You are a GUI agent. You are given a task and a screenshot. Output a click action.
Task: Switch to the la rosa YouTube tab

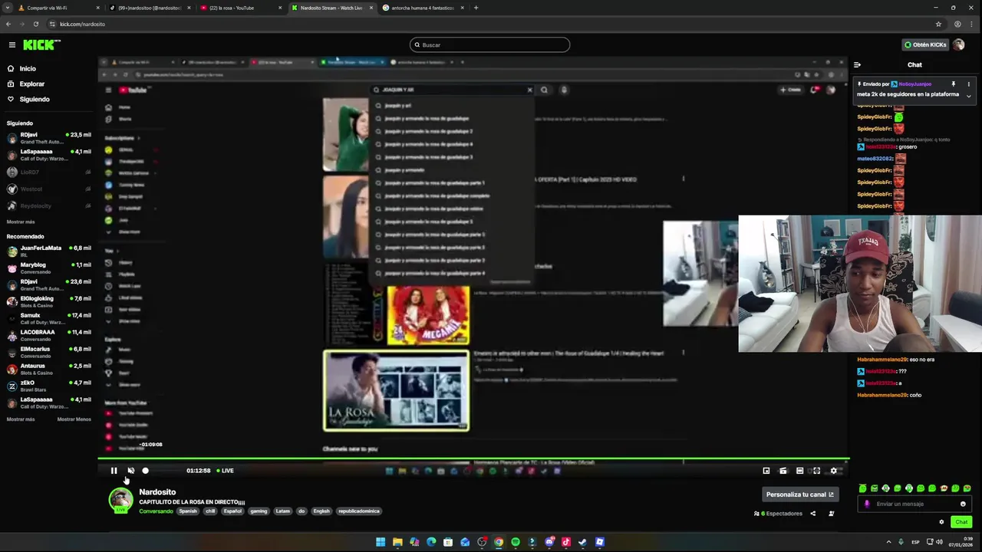239,8
